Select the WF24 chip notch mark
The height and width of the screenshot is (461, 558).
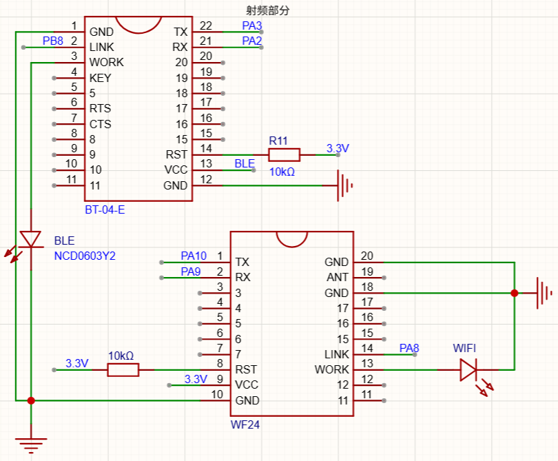292,240
